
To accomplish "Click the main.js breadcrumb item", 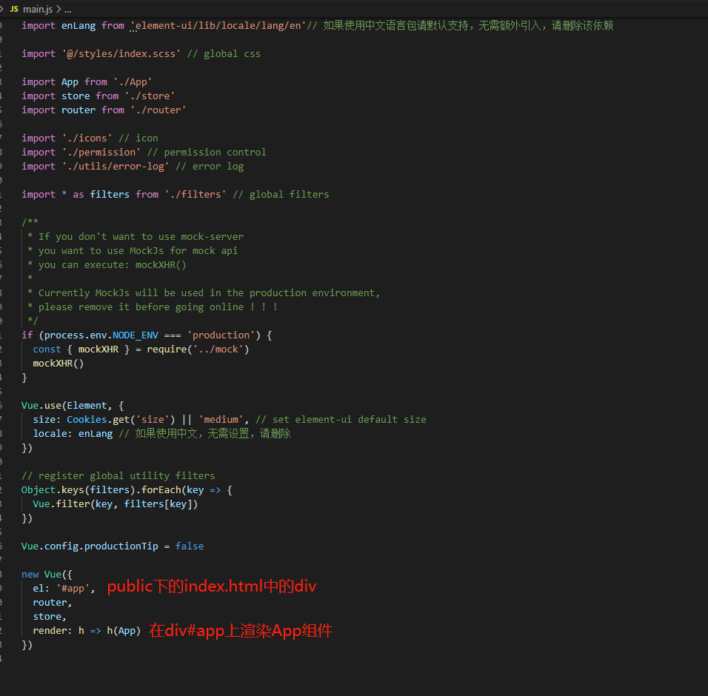I will [38, 9].
